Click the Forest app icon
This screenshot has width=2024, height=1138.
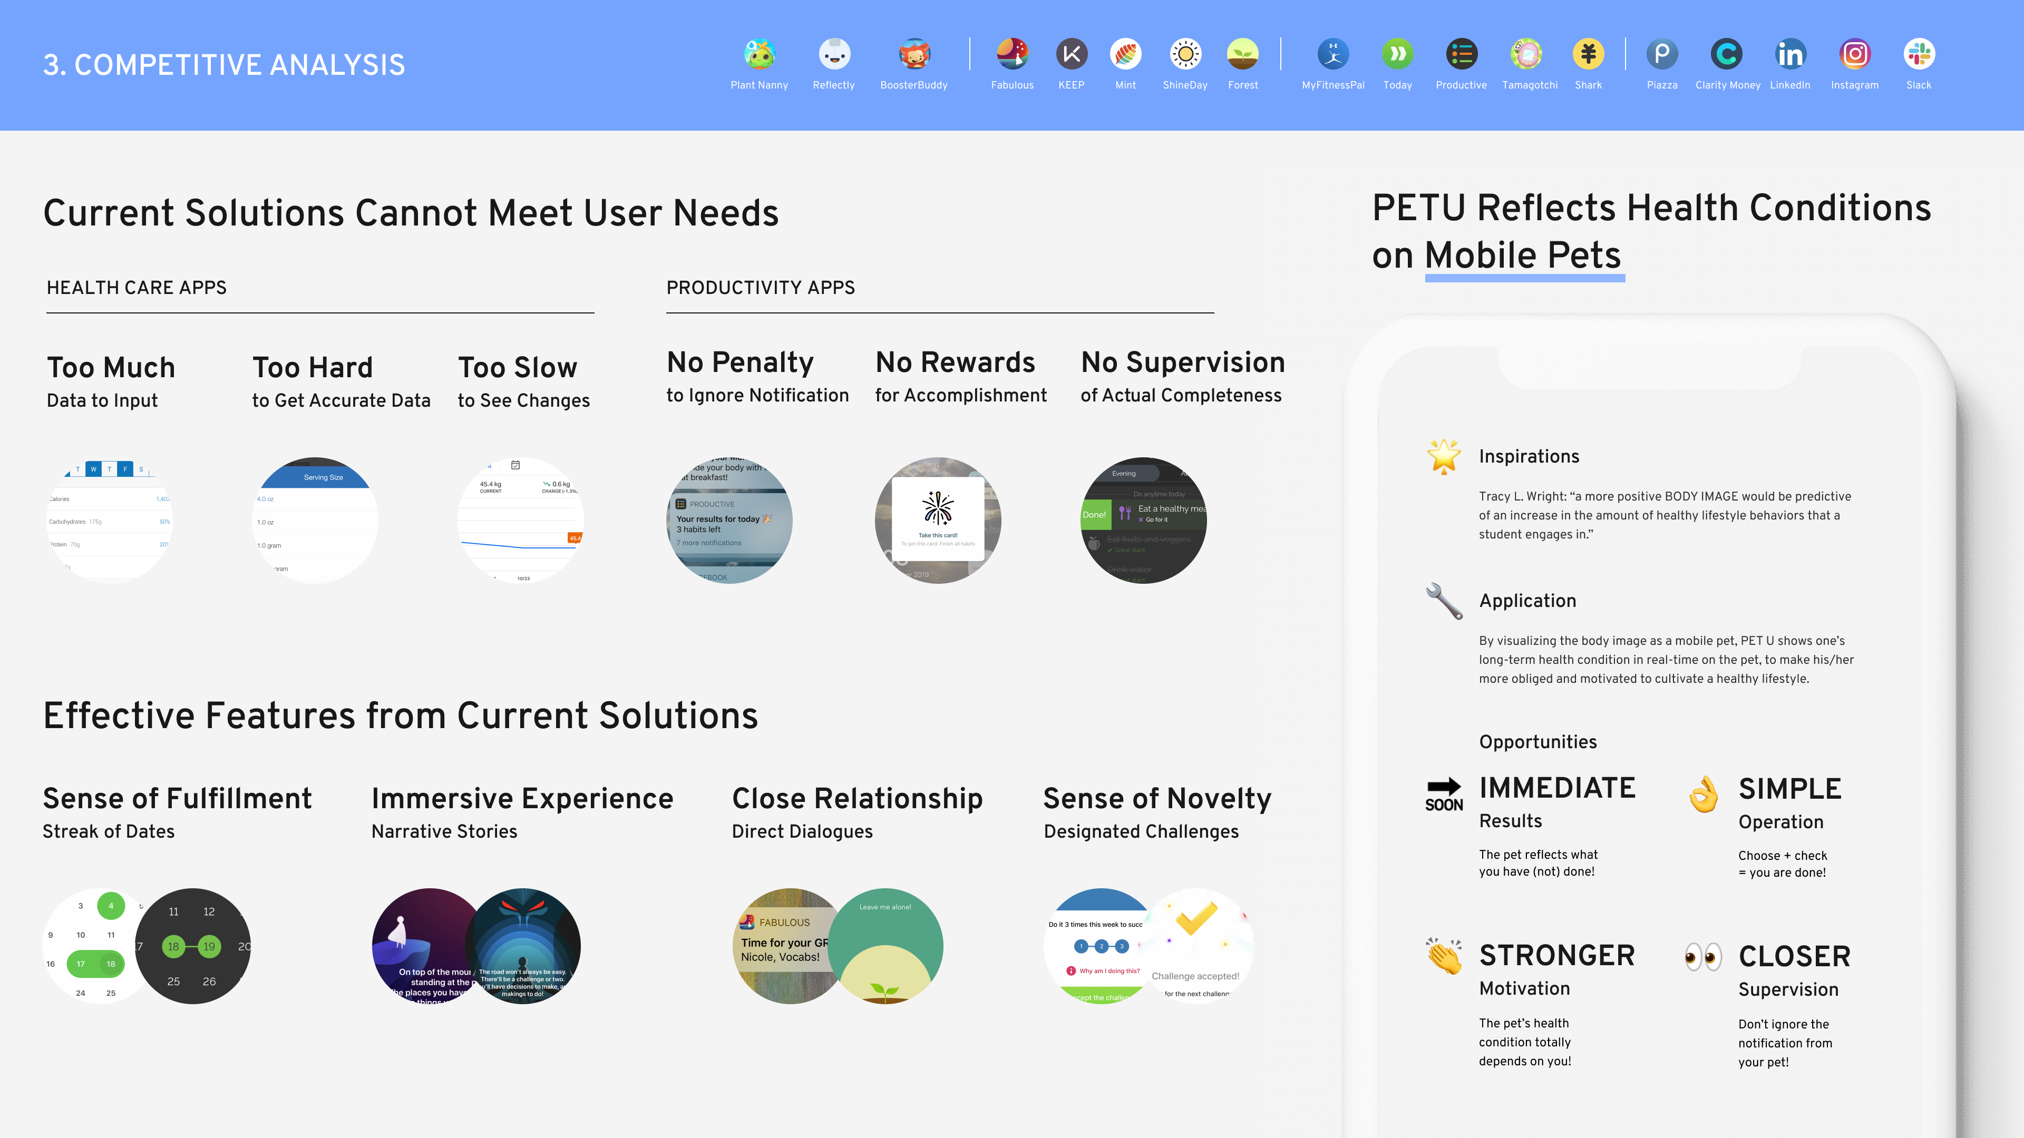(1242, 54)
